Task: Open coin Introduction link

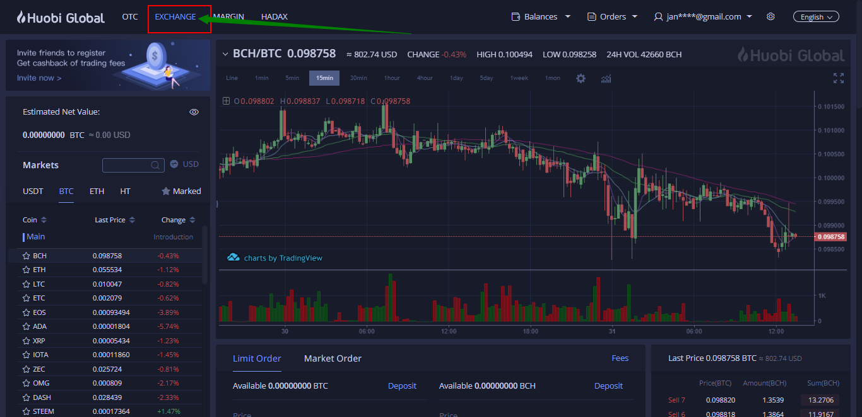Action: pos(174,237)
